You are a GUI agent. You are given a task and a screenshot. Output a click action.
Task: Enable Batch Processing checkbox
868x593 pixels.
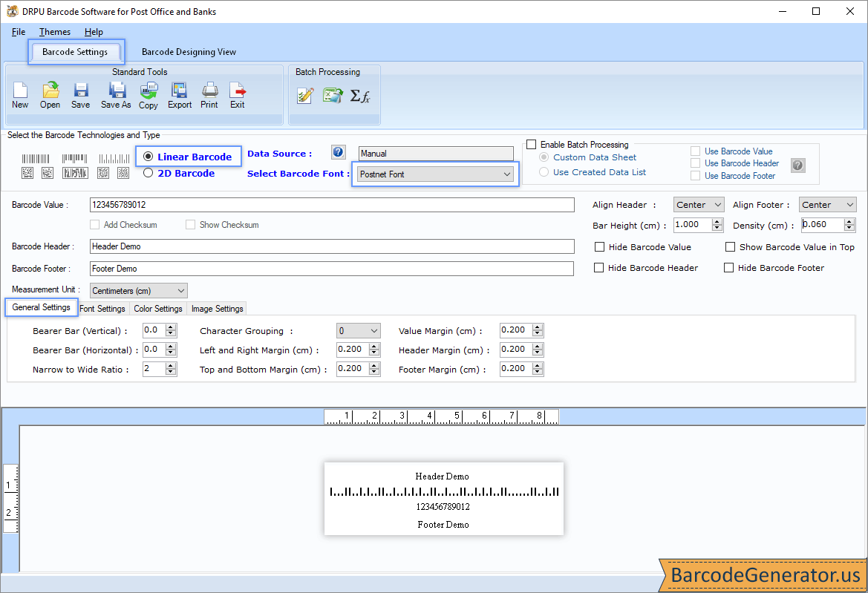[532, 145]
